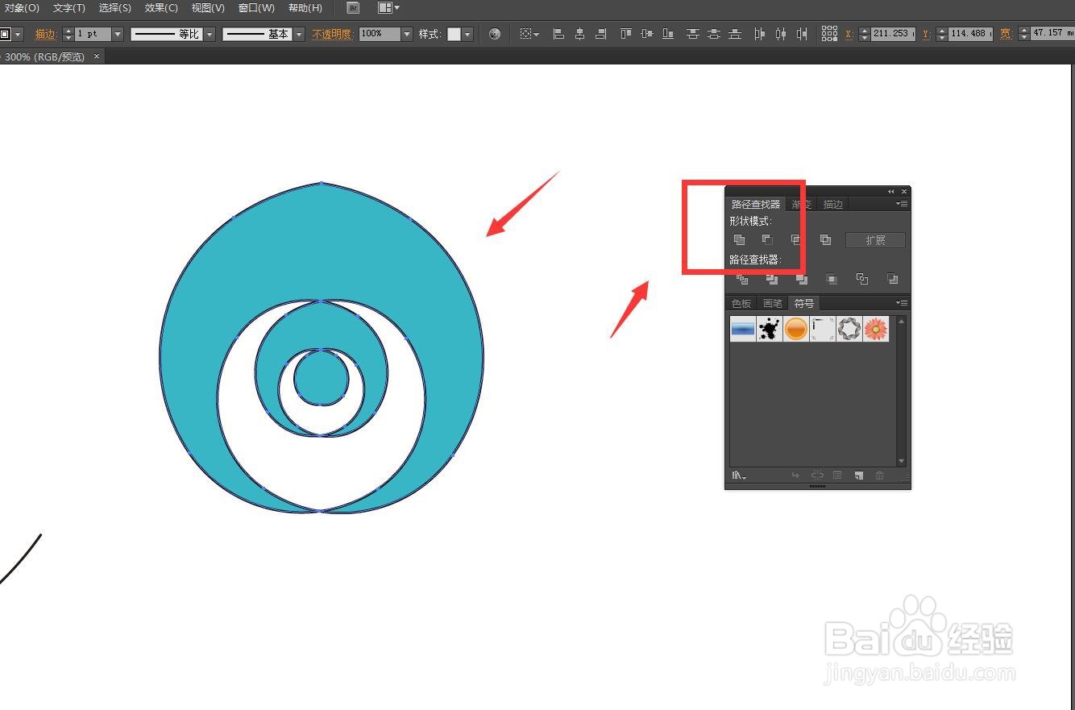This screenshot has height=710, width=1075.
Task: Click the Outline pathfinder icon
Action: (x=862, y=279)
